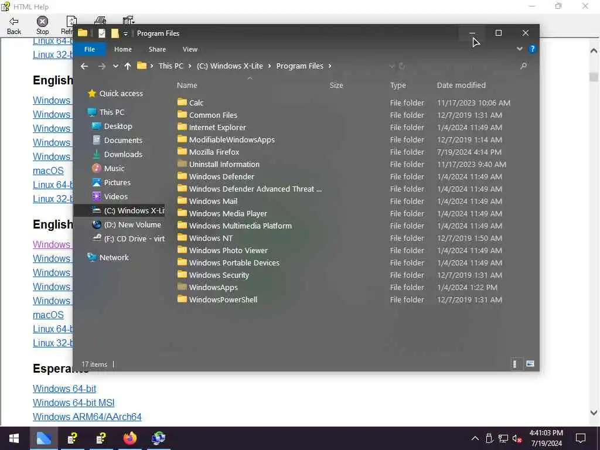Select the Mozilla Firefox folder icon

point(182,152)
